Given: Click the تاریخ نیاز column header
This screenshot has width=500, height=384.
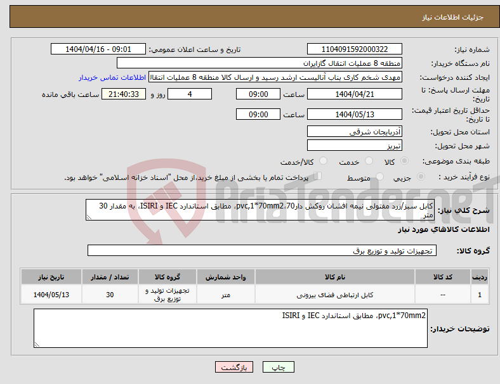Looking at the screenshot, I should pos(51,277).
